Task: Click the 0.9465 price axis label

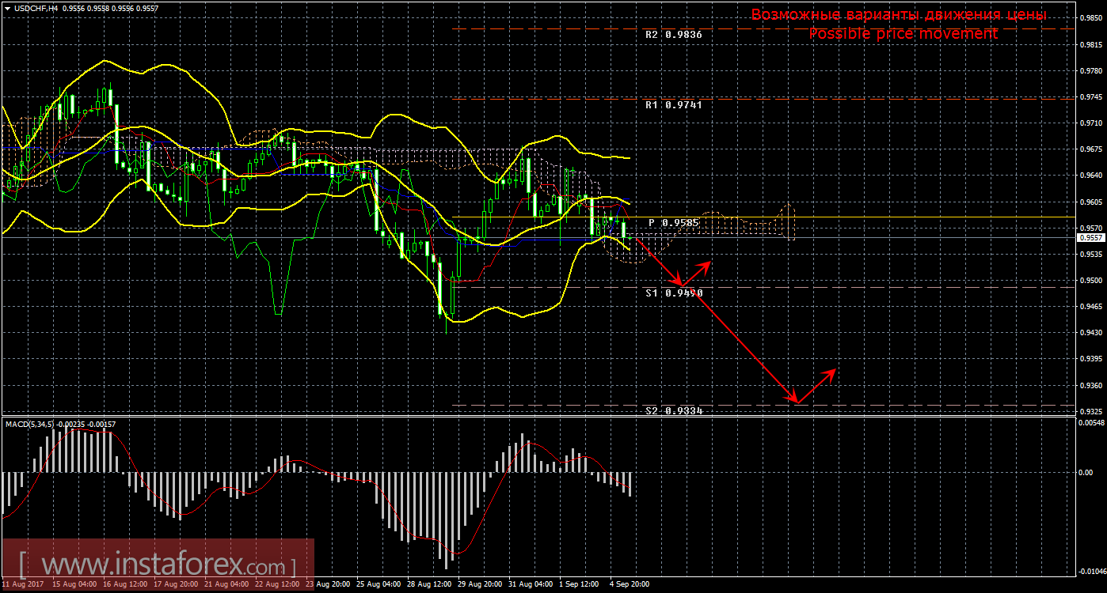Action: 1091,307
